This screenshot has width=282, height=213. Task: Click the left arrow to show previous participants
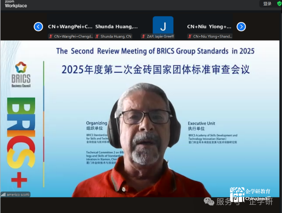click(x=38, y=27)
